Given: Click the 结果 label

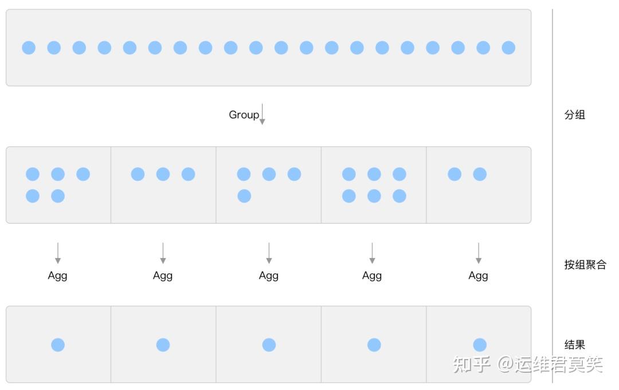Looking at the screenshot, I should coord(574,345).
